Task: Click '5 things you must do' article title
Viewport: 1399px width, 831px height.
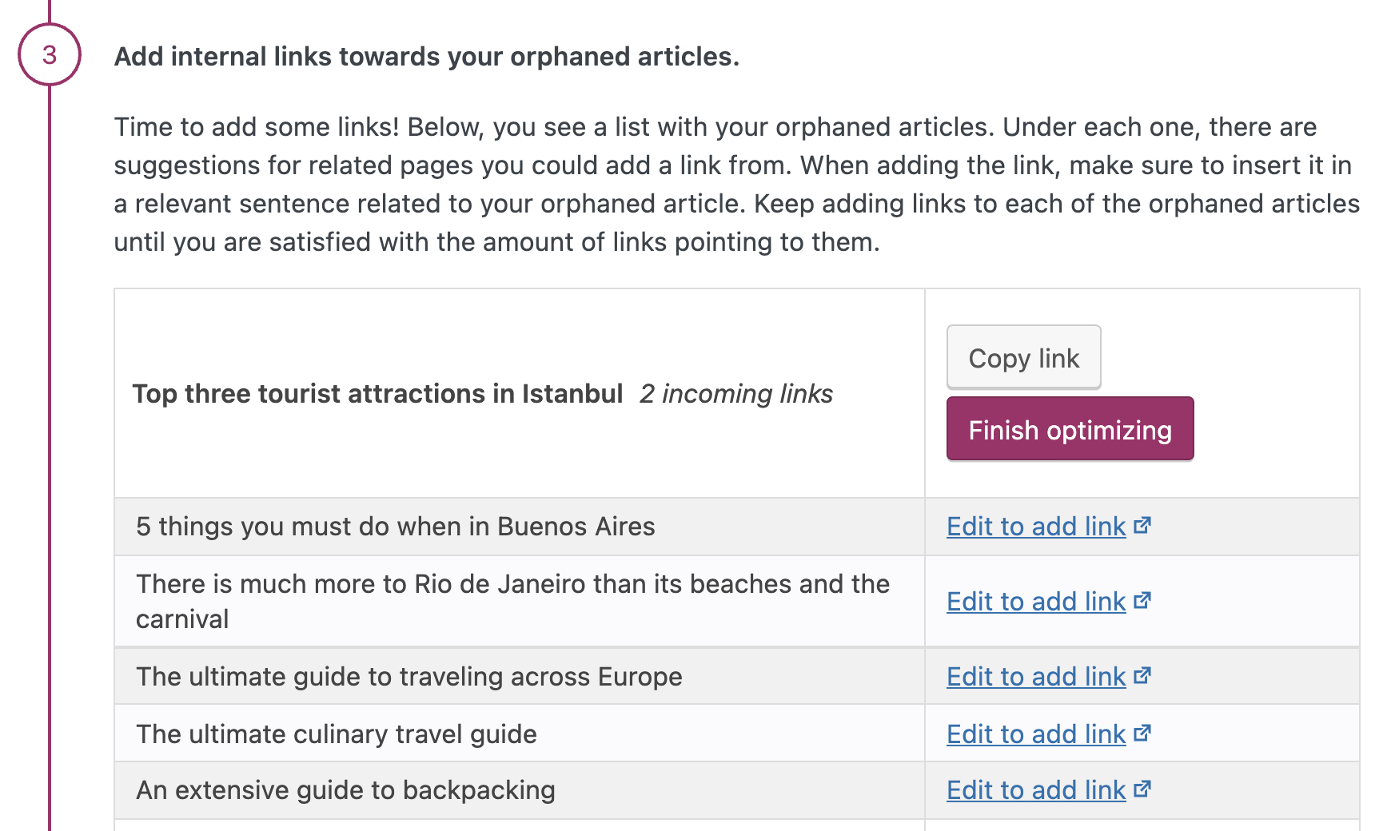Action: coord(395,527)
